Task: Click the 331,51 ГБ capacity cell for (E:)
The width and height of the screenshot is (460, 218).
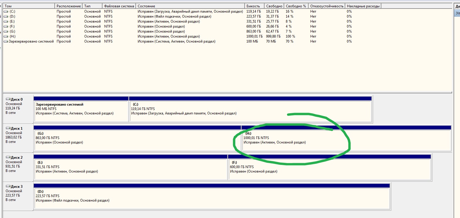Action: click(254, 21)
